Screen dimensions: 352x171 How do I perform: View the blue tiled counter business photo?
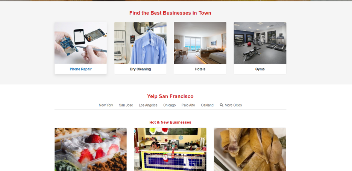point(170,149)
